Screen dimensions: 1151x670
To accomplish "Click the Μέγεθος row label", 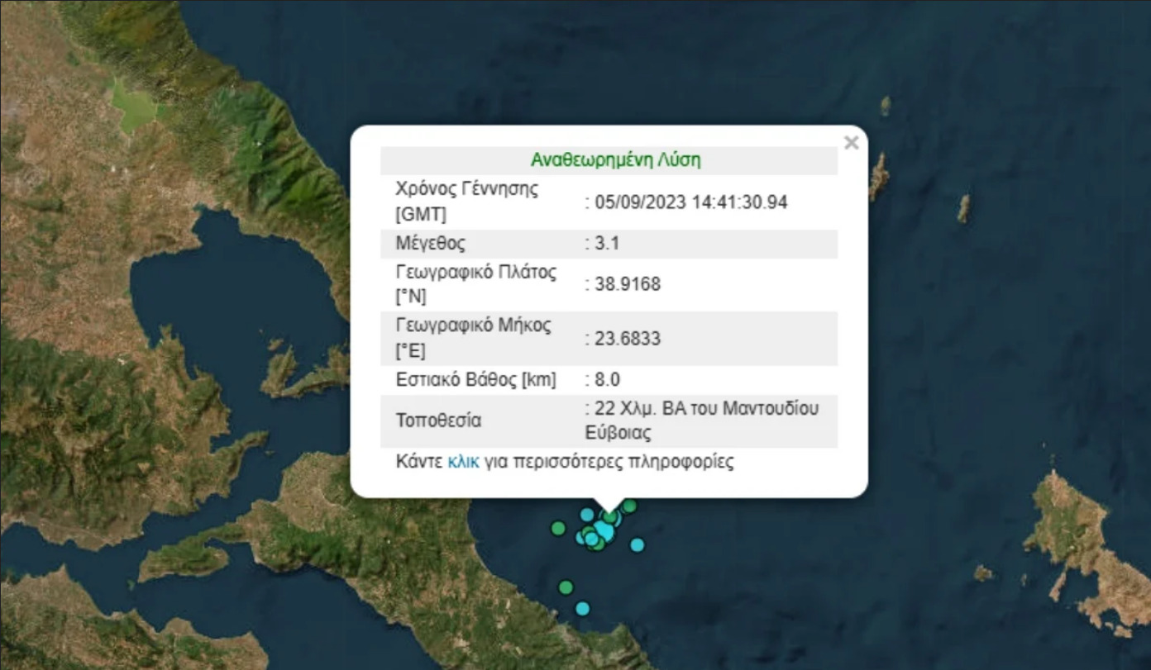I will coord(430,244).
